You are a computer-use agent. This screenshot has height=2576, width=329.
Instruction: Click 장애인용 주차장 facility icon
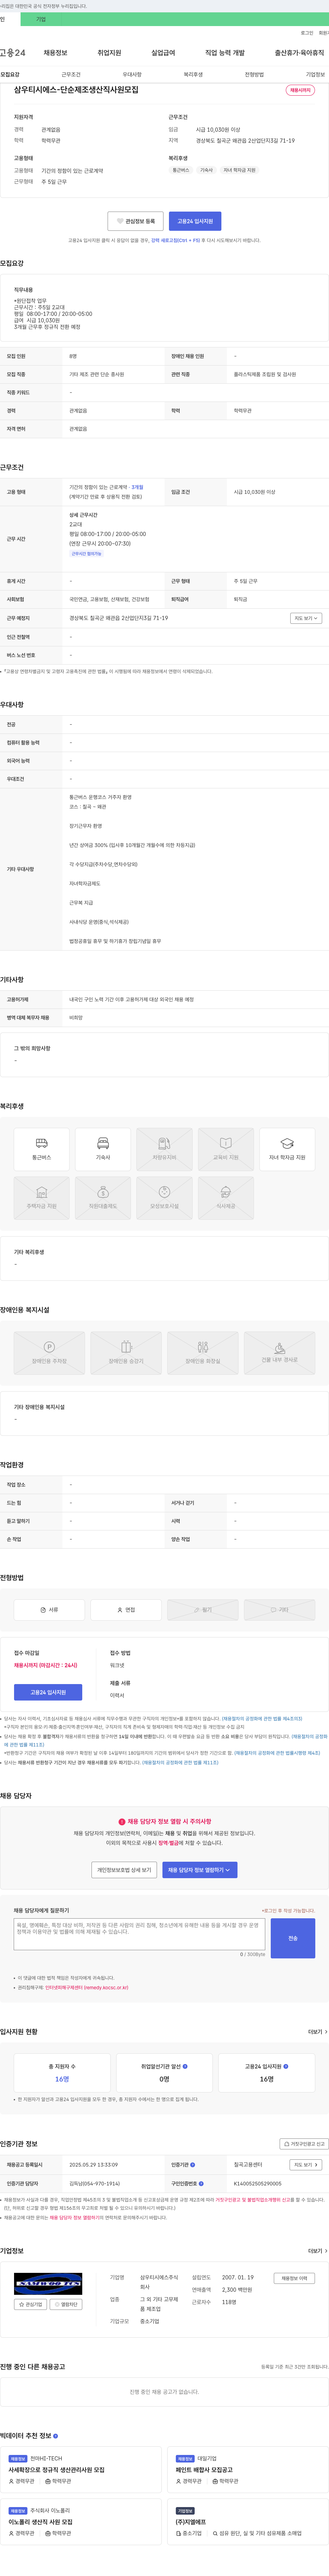[x=49, y=1353]
